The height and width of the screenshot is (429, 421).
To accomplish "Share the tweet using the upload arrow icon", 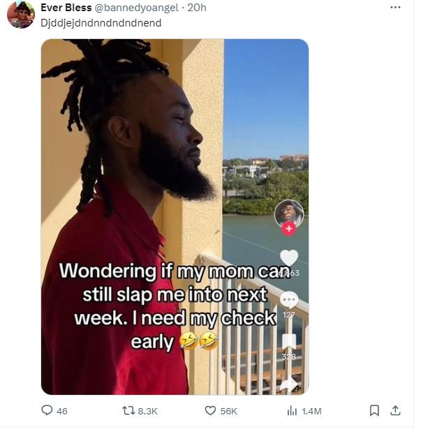I will (395, 410).
